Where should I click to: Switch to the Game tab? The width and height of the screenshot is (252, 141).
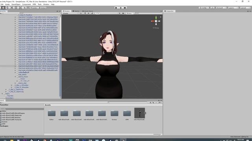76,11
